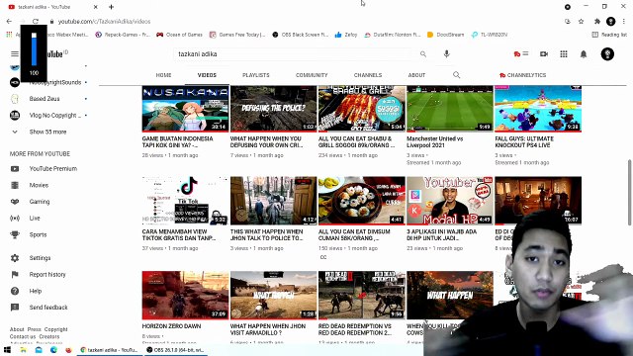Open the Shabu & Grill video thumbnail
633x356 pixels.
tap(362, 109)
